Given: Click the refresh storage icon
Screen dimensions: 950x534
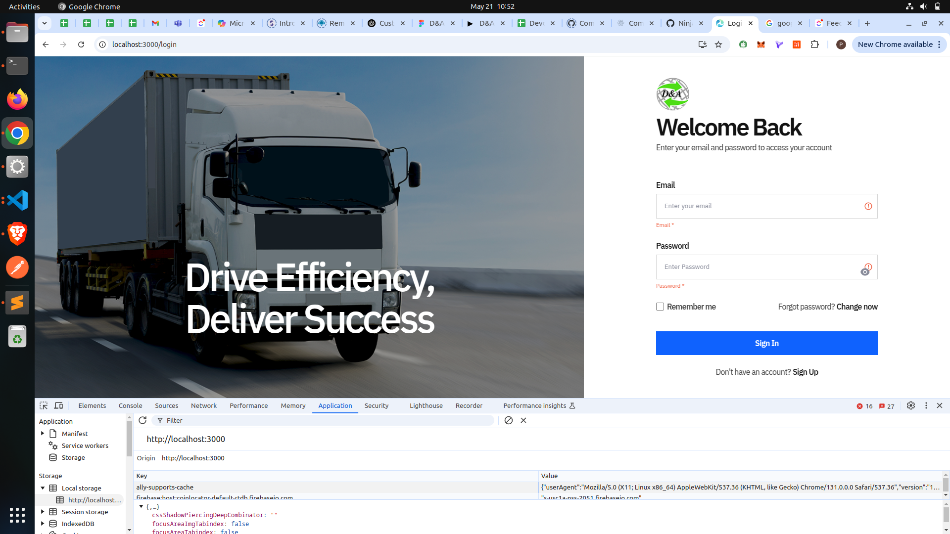Looking at the screenshot, I should pos(142,420).
